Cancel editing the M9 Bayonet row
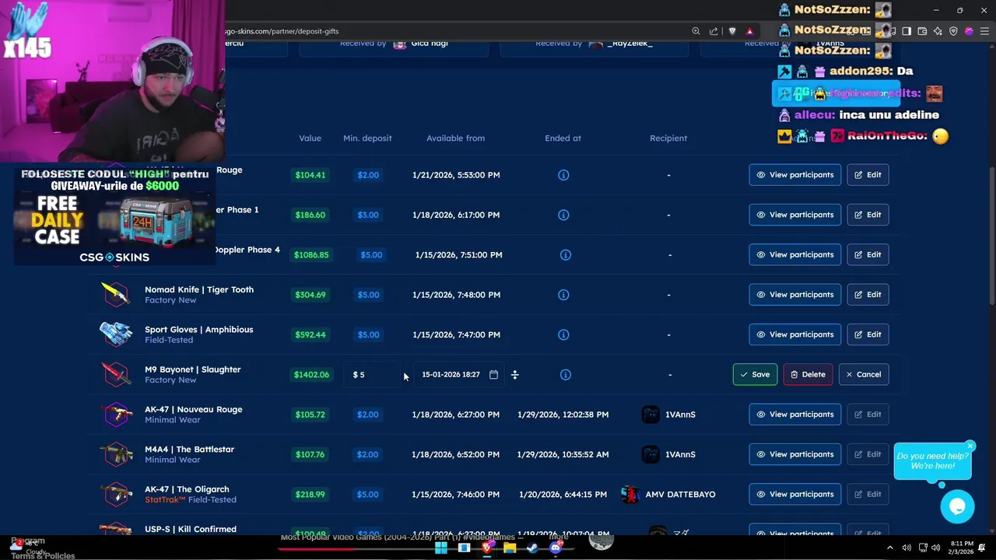This screenshot has width=996, height=560. point(864,375)
